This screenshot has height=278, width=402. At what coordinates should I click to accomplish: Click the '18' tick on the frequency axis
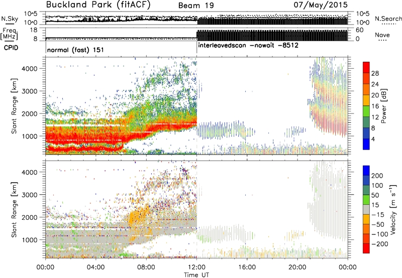33,30
